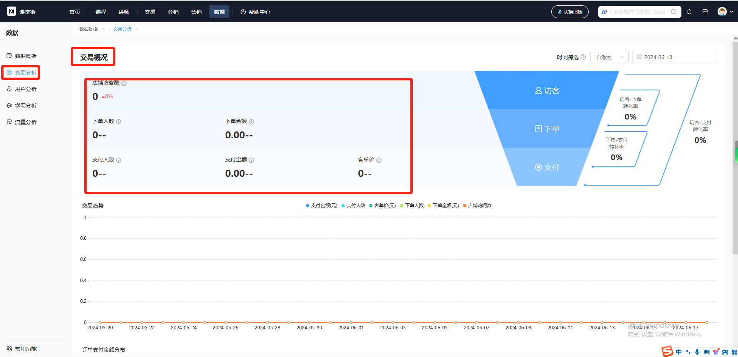Click the Ai icon in the search box

coord(604,12)
